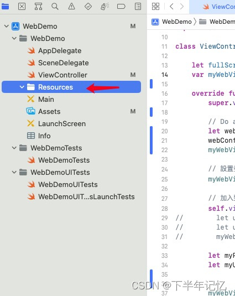
Task: Click modified status M beside Assets
Action: point(133,111)
